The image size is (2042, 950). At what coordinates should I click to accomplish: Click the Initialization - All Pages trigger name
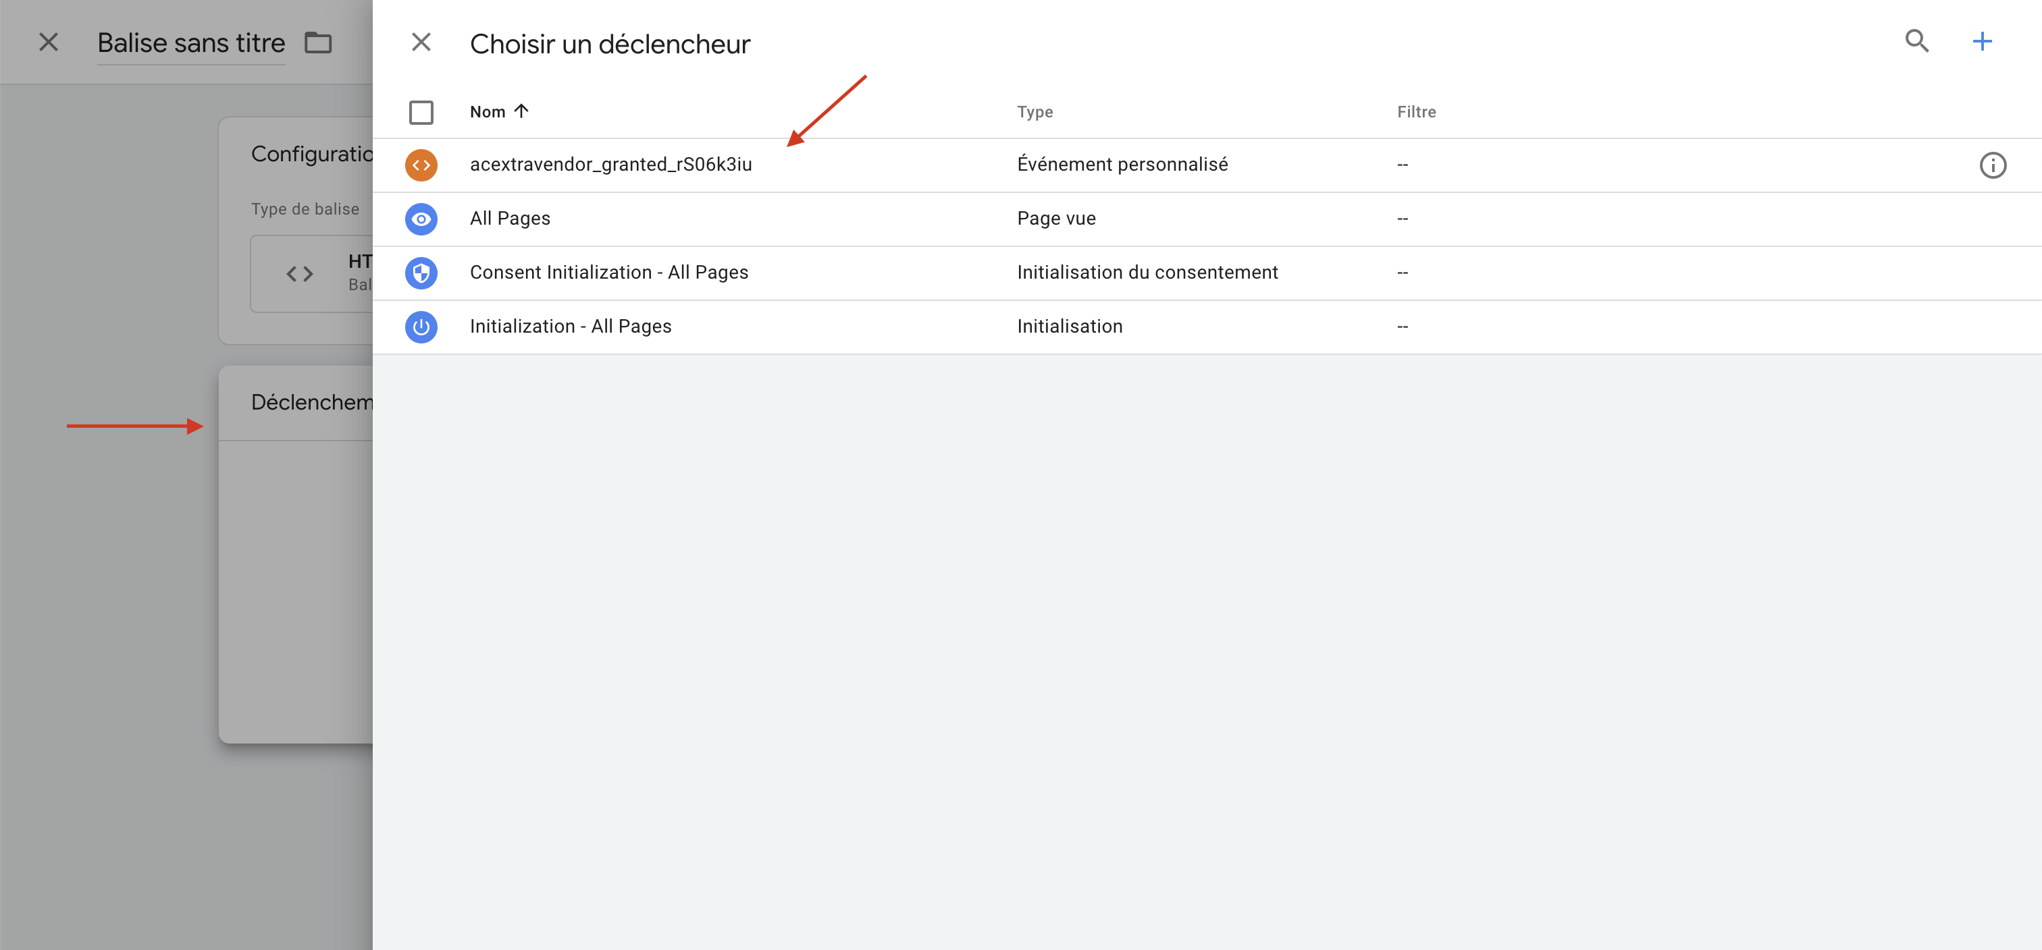571,327
